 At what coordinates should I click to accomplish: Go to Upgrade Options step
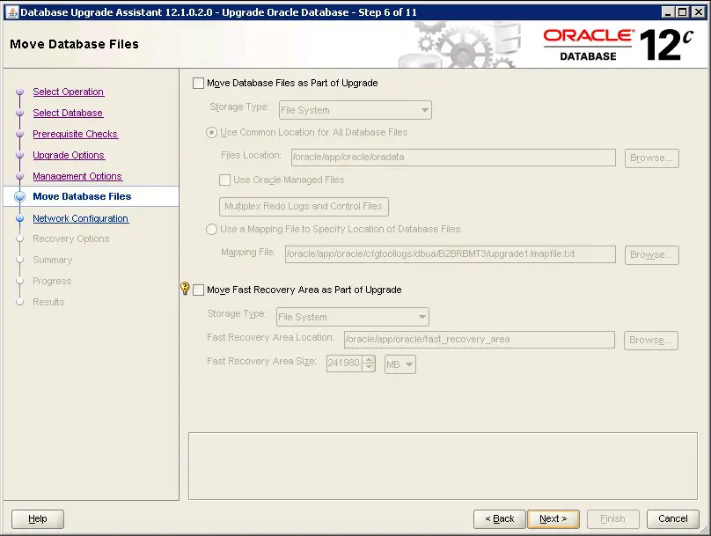(x=69, y=155)
